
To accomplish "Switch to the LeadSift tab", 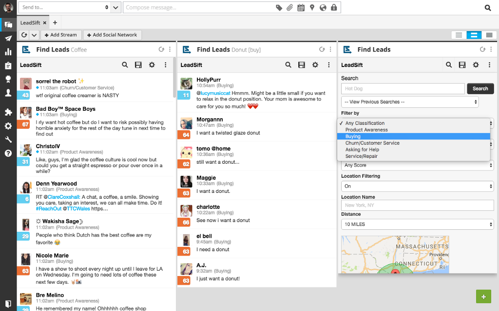I will click(x=30, y=23).
